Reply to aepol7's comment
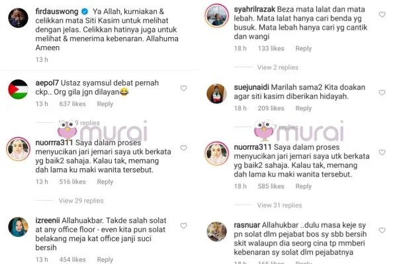The height and width of the screenshot is (264, 397). click(x=105, y=104)
